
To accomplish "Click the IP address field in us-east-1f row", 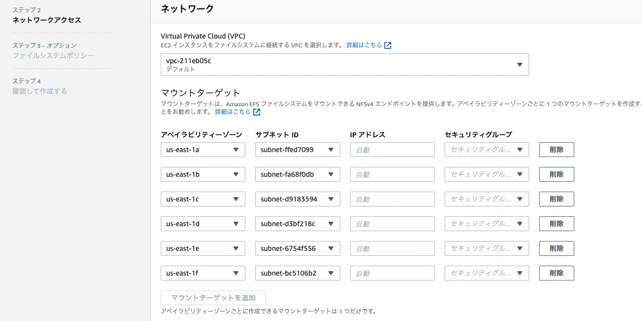I will pyautogui.click(x=392, y=273).
